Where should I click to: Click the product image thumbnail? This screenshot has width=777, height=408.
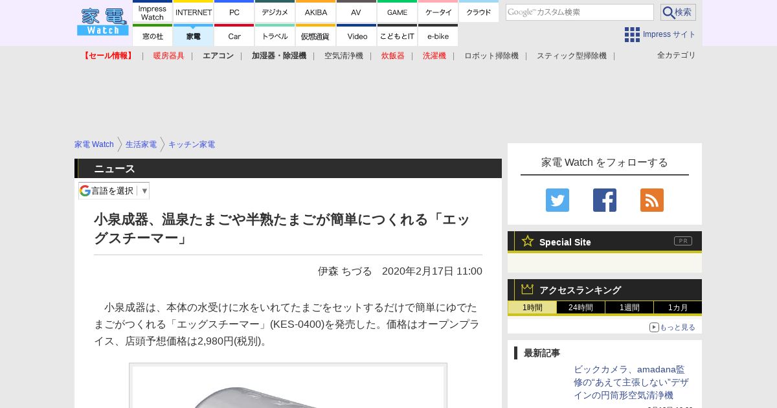[x=288, y=386]
